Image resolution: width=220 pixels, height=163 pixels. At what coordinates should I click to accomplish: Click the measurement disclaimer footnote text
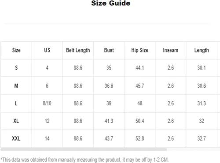tap(84, 159)
